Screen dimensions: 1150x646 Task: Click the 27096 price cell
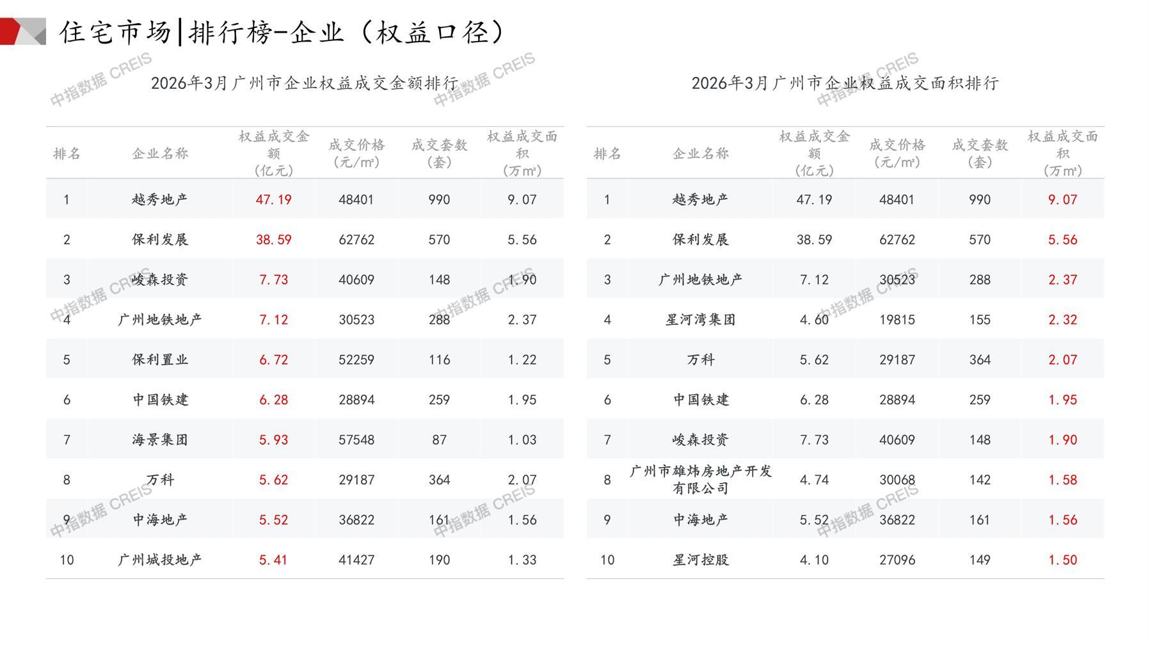[897, 560]
